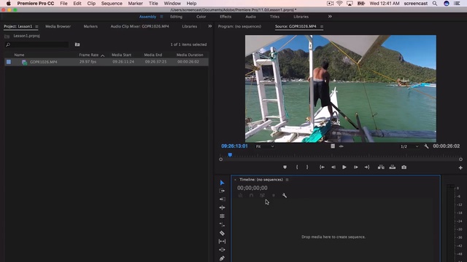Create new bin from search query
467x262 pixels.
77,44
